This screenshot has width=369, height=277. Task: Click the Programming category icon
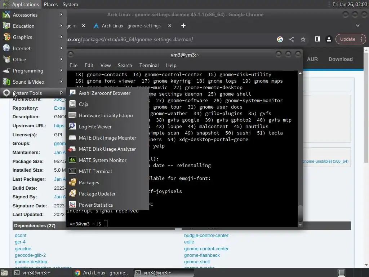pyautogui.click(x=6, y=70)
